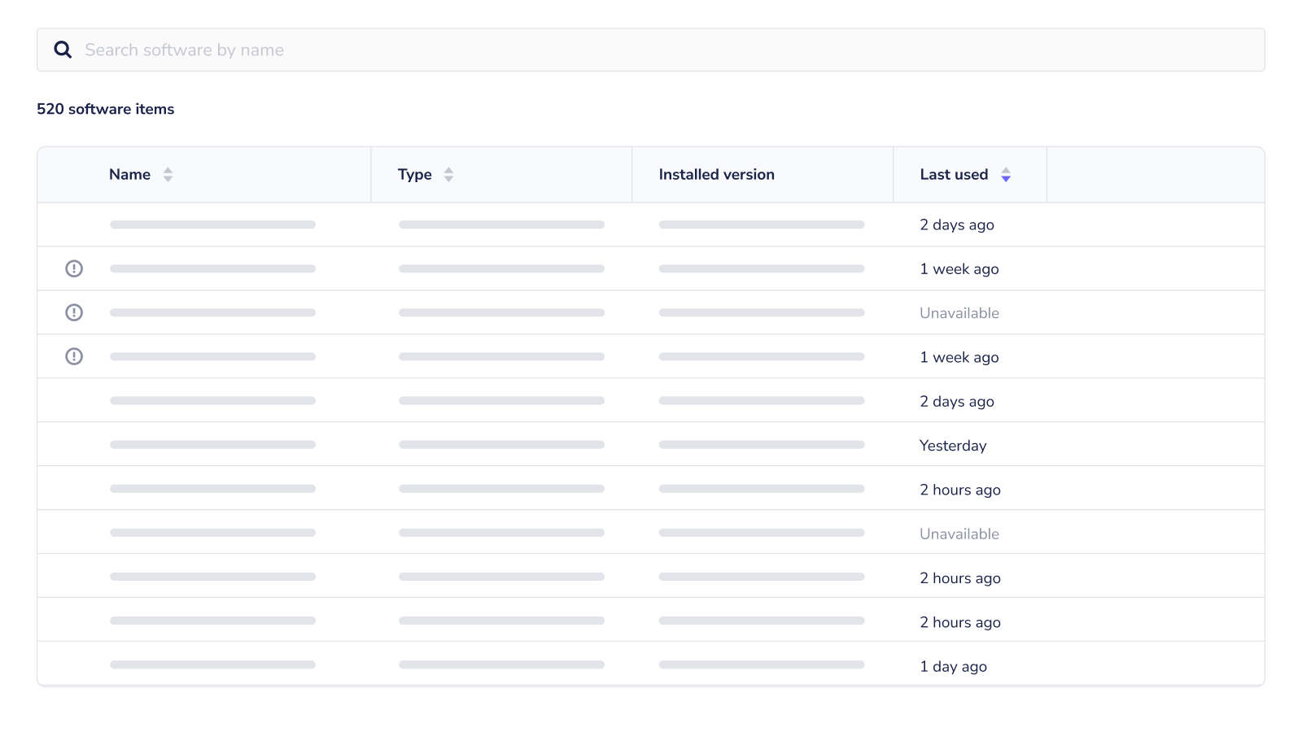Toggle the Last used sort arrows
1302x732 pixels.
pyautogui.click(x=1006, y=175)
